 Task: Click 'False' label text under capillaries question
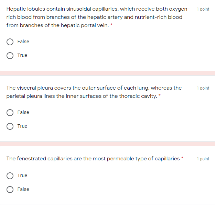pos(23,189)
